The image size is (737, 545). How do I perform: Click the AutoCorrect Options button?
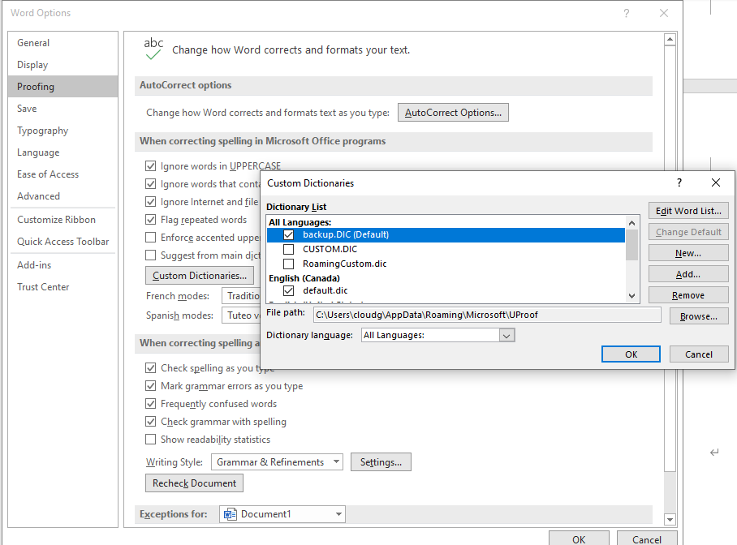click(453, 113)
